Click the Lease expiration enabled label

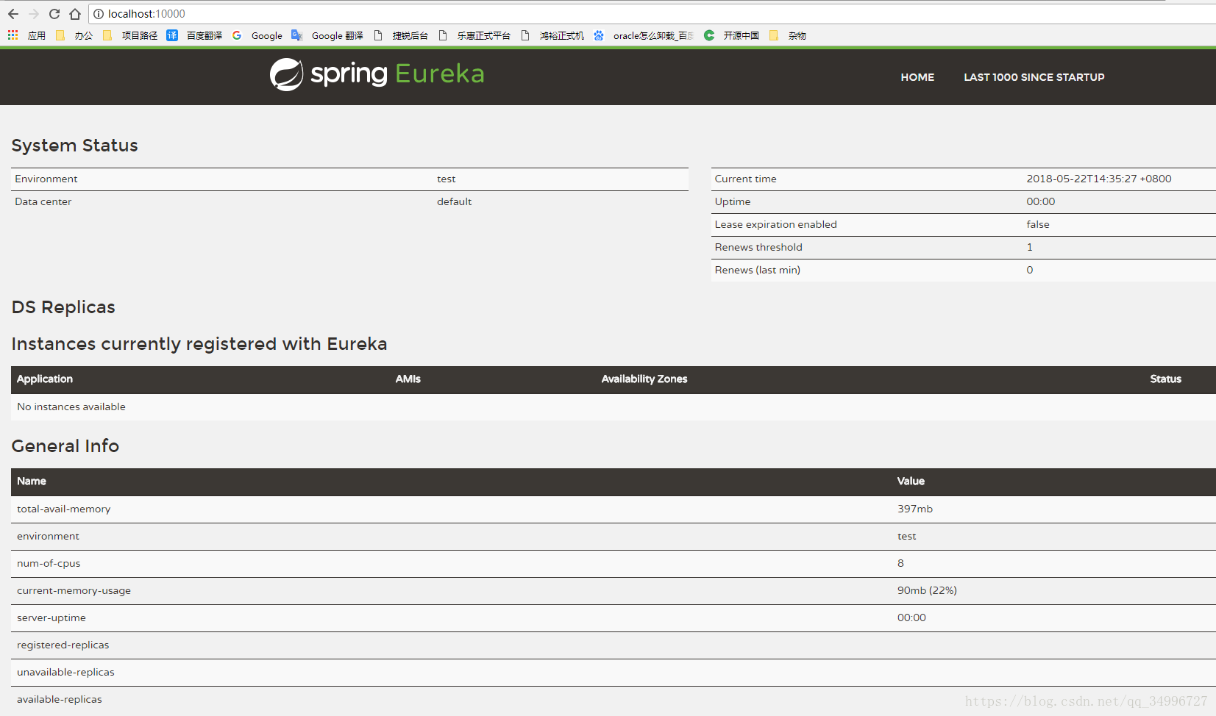click(775, 224)
